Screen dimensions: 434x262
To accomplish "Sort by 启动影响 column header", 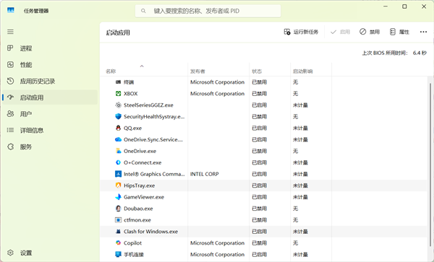I will [302, 71].
